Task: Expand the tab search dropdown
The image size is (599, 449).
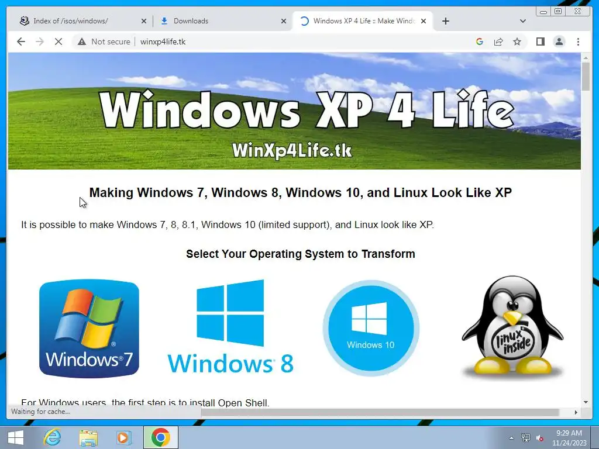Action: (x=522, y=21)
